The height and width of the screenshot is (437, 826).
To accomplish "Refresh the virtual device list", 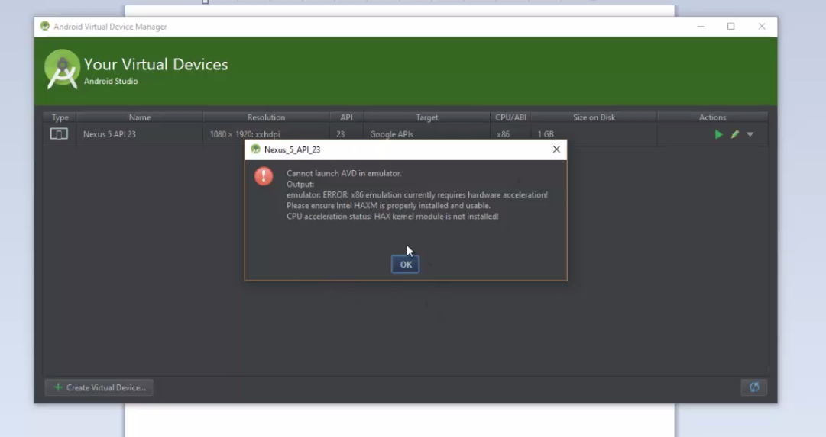I will (754, 387).
